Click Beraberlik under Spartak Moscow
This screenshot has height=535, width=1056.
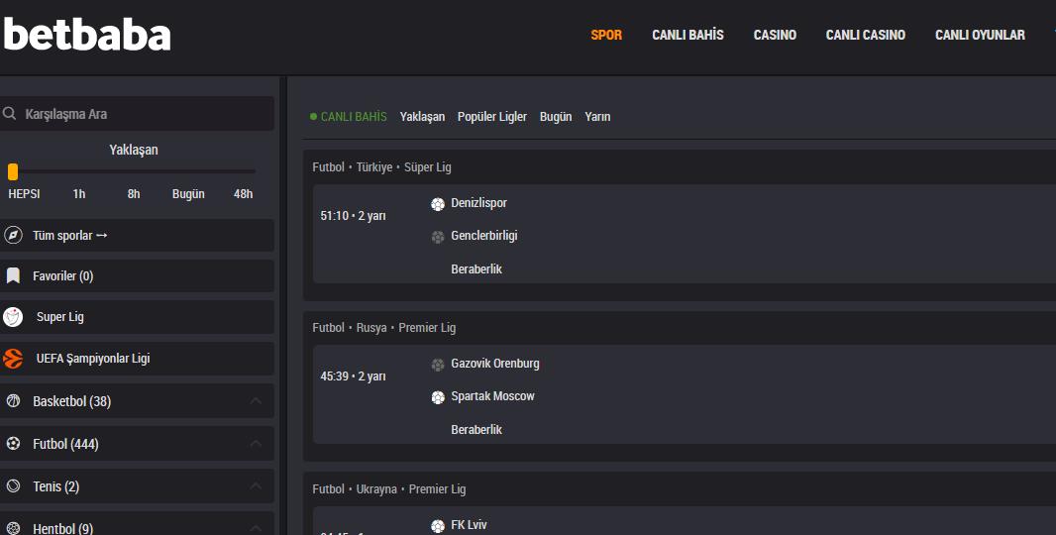[x=476, y=429]
